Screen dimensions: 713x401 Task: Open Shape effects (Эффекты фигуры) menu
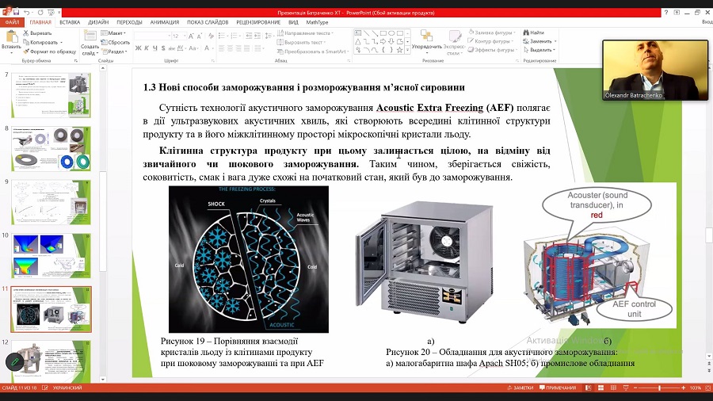coord(491,50)
